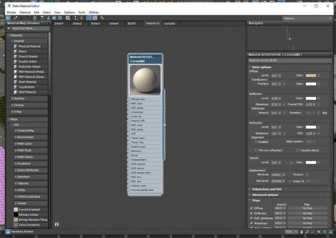Click the Material ID Channel icon
Viewport: 336px width, 238px height.
click(x=68, y=18)
